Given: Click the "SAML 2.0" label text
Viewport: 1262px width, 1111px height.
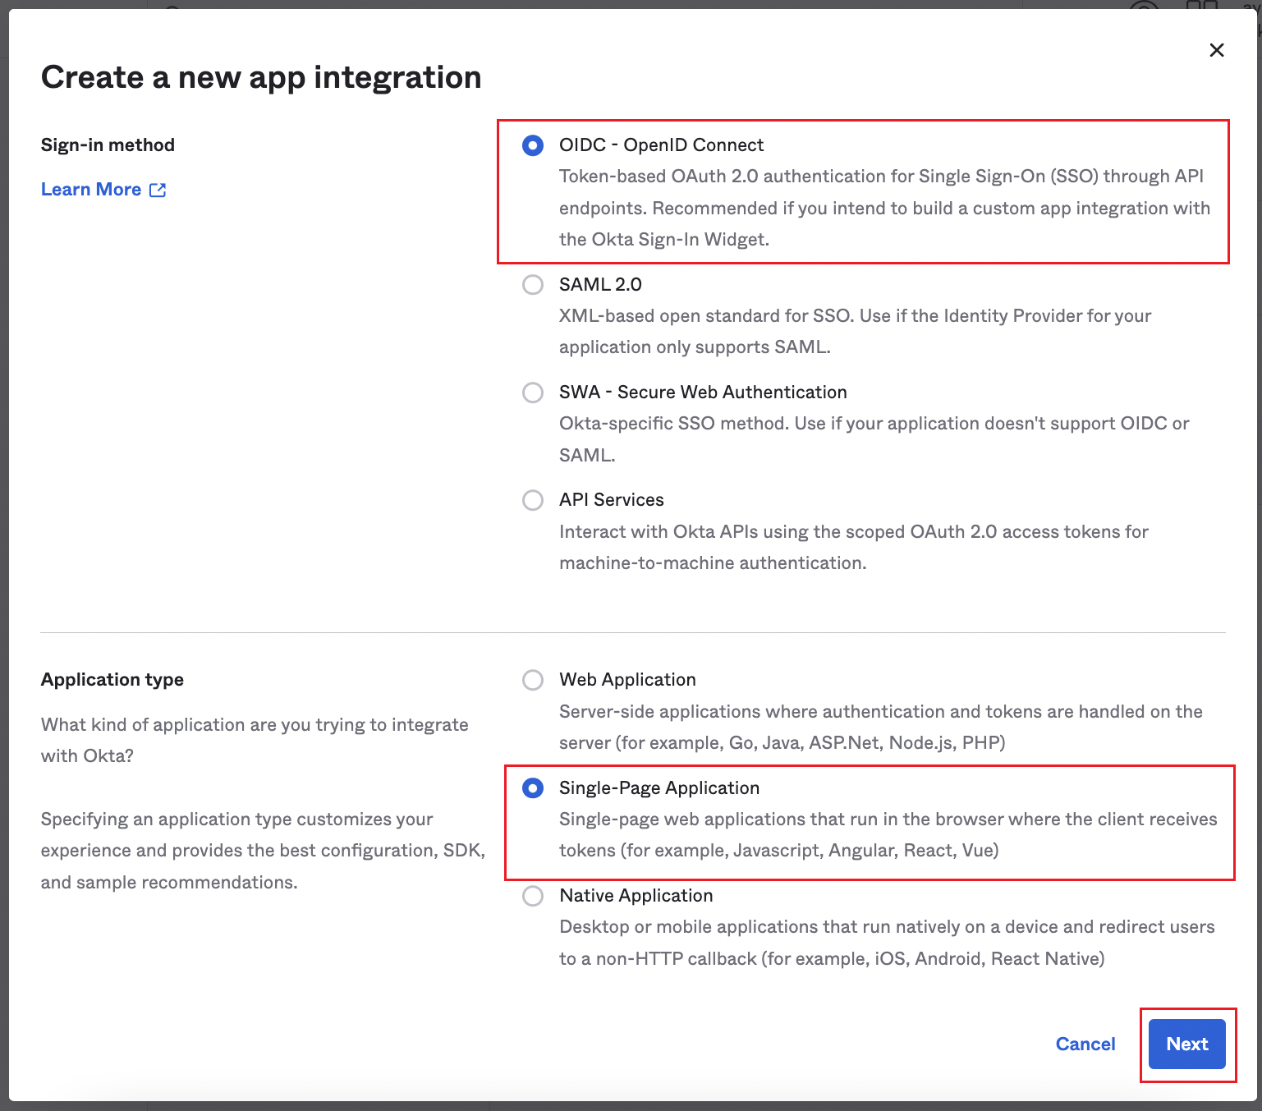Looking at the screenshot, I should [600, 285].
